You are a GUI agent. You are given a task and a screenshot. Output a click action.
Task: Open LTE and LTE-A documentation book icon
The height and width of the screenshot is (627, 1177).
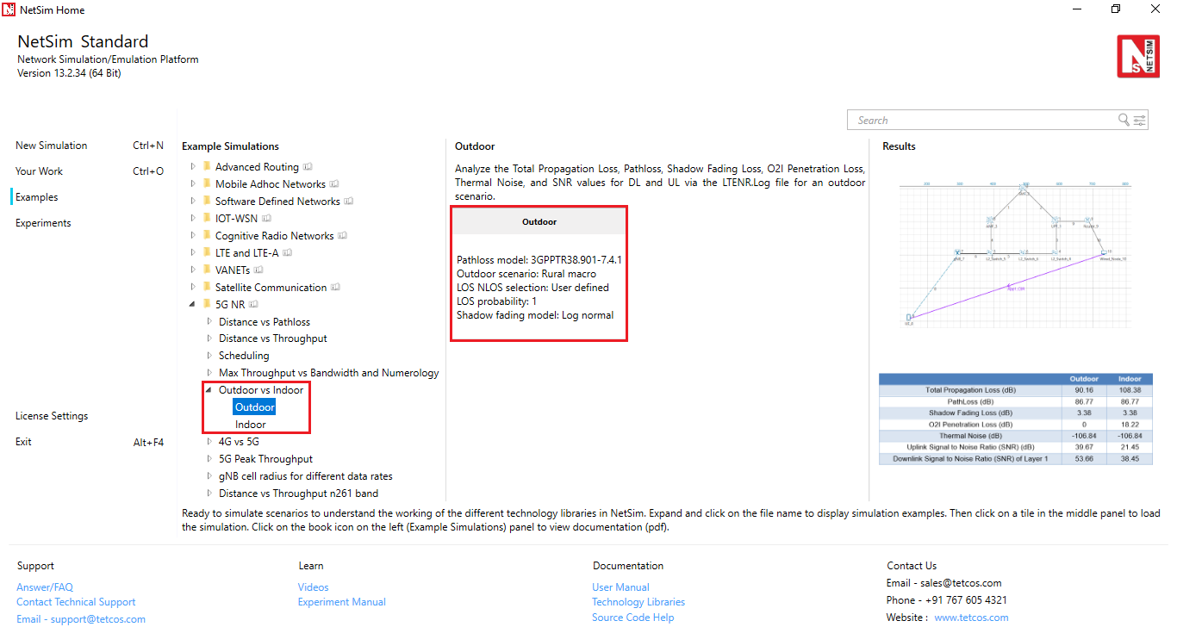[288, 253]
